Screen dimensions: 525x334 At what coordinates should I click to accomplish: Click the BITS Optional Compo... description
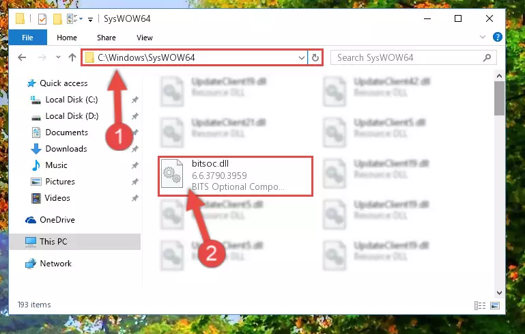click(x=238, y=186)
